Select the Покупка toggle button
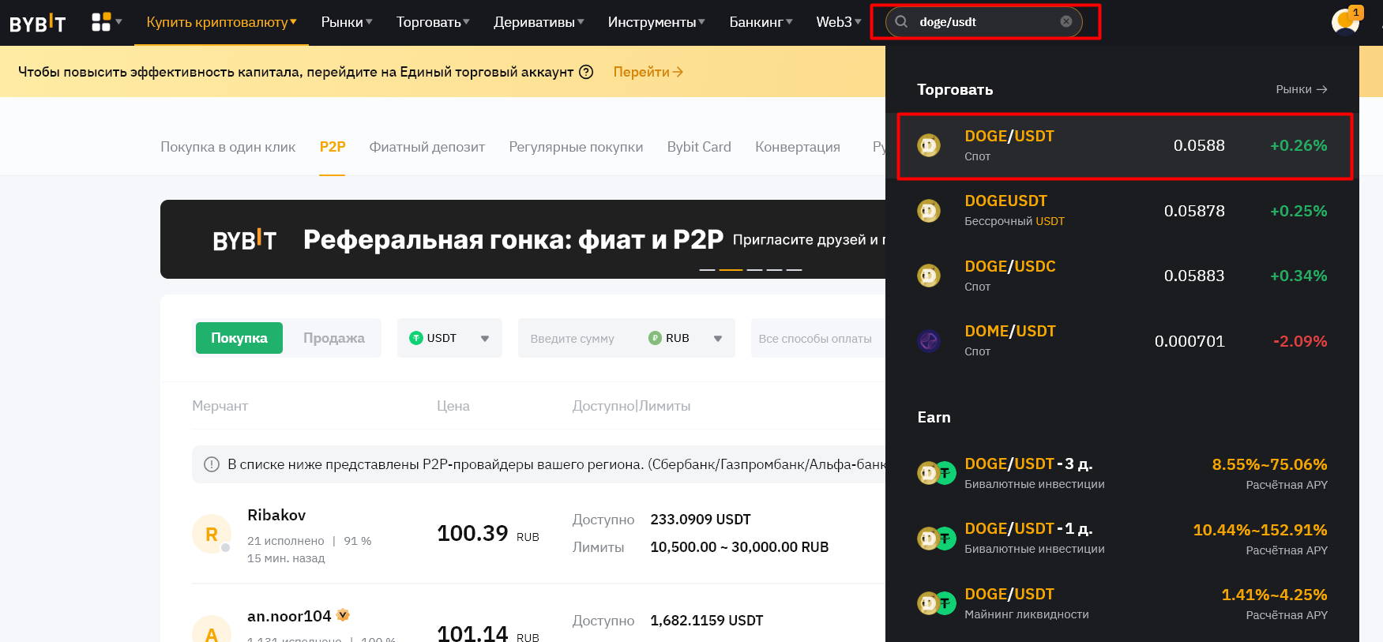Image resolution: width=1383 pixels, height=642 pixels. point(239,338)
